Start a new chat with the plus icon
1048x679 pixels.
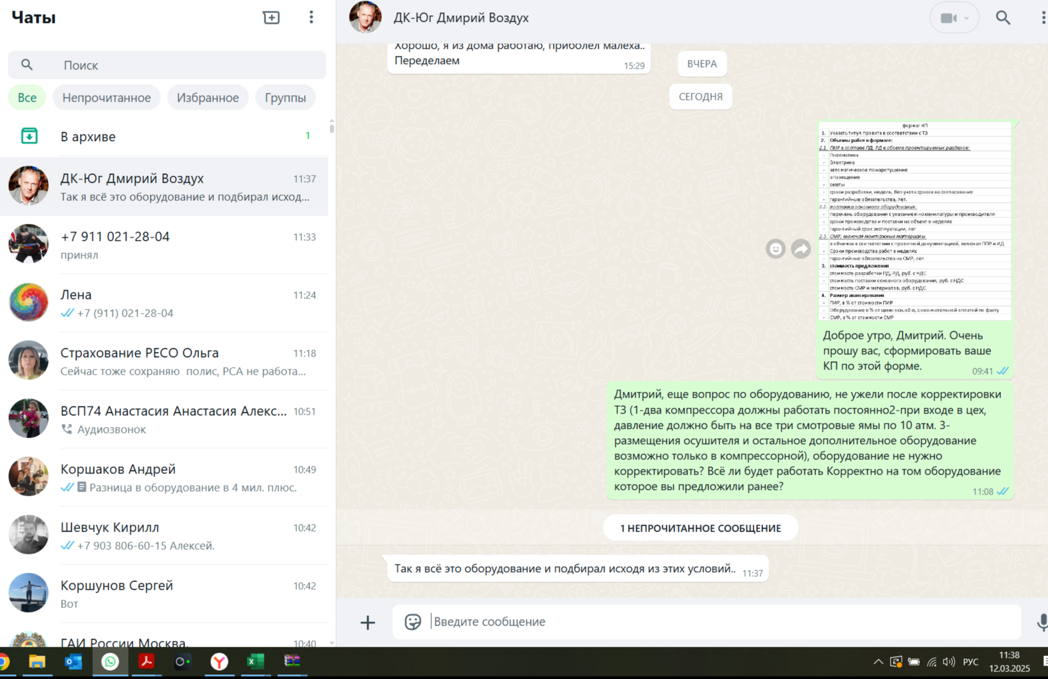(x=271, y=18)
